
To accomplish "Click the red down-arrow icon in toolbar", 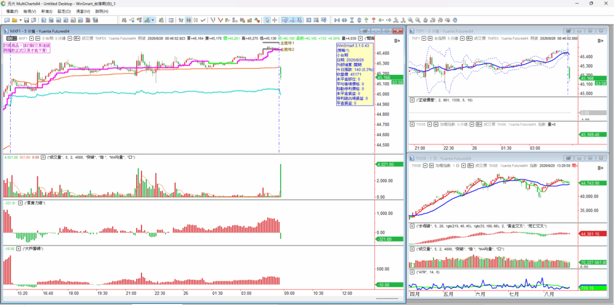I will click(x=374, y=20).
